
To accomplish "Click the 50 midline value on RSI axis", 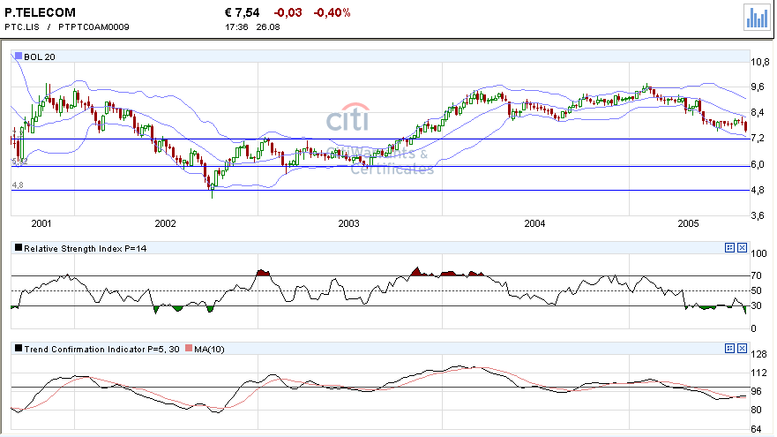I will (756, 290).
